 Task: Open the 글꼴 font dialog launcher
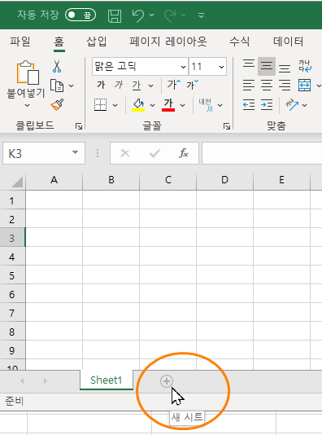pos(227,126)
